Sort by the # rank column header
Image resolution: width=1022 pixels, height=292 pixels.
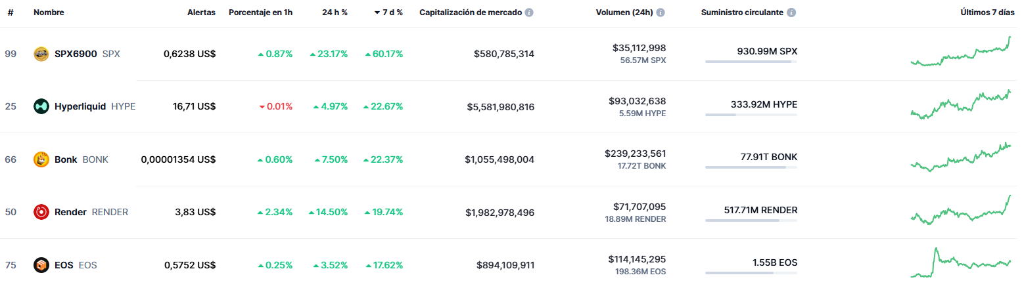tap(11, 12)
